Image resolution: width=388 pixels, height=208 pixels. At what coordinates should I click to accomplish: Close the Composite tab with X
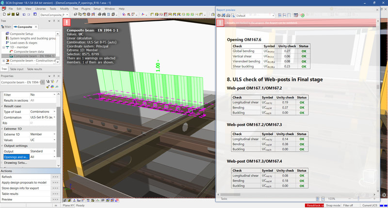pyautogui.click(x=36, y=27)
